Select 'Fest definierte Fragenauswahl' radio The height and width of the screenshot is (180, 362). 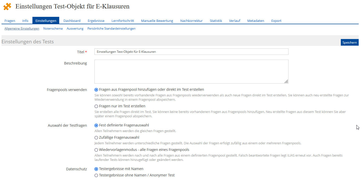click(x=96, y=125)
